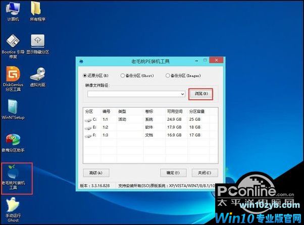
Task: Click the 24.9 GB free space value
Action: tap(174, 119)
